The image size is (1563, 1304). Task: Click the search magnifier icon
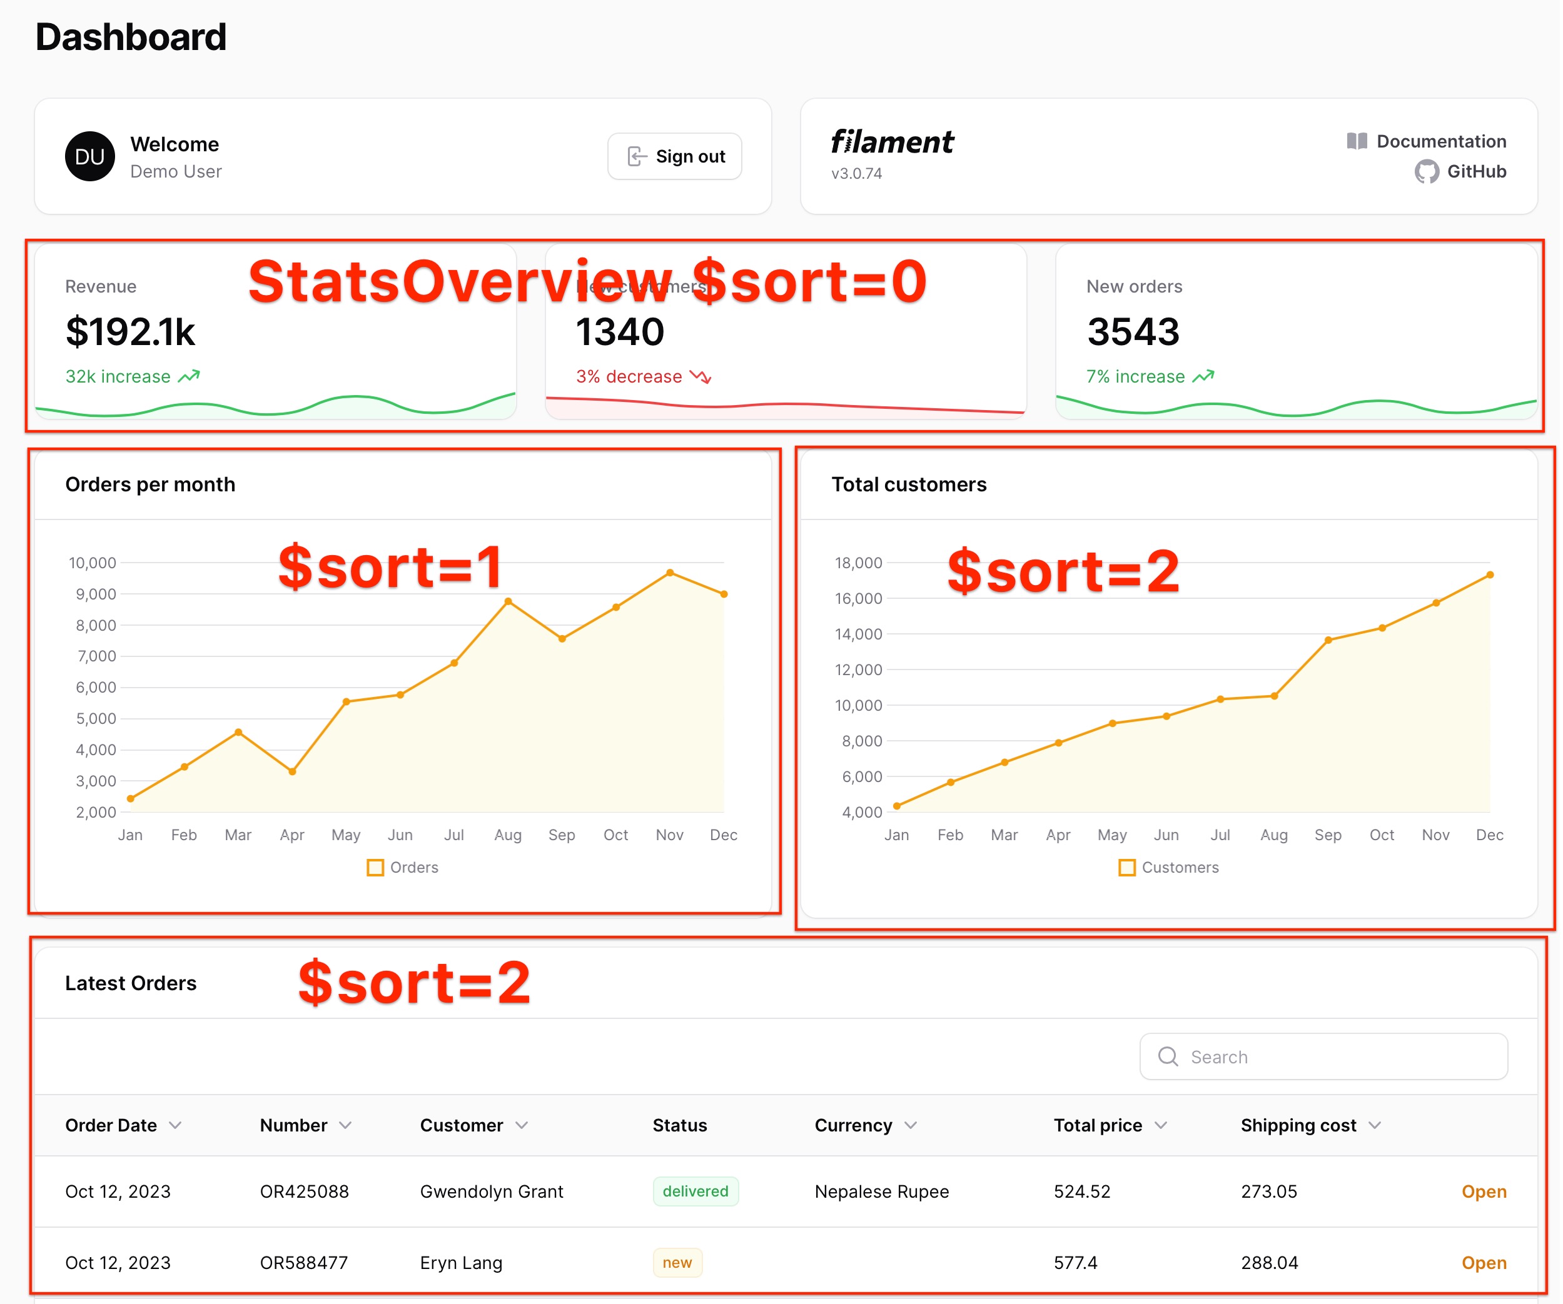point(1168,1056)
